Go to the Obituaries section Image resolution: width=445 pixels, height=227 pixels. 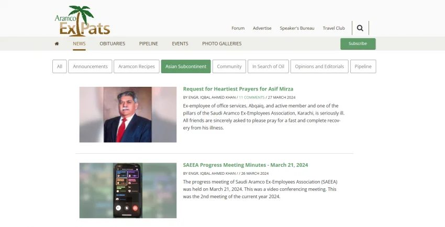click(x=112, y=44)
